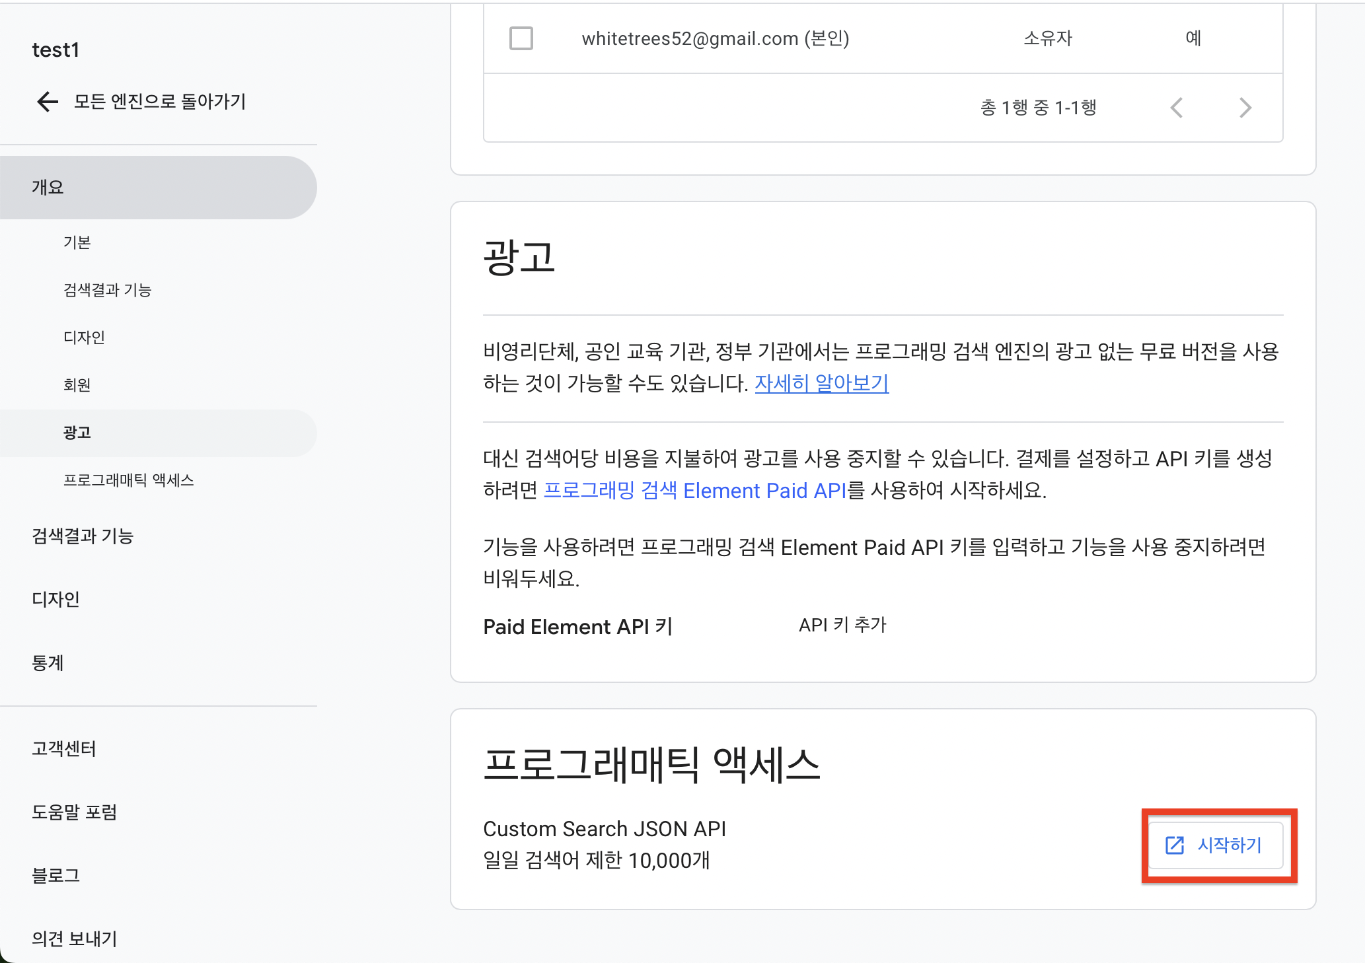Click the external-link icon beside 시작하기
The image size is (1365, 963).
[x=1174, y=845]
